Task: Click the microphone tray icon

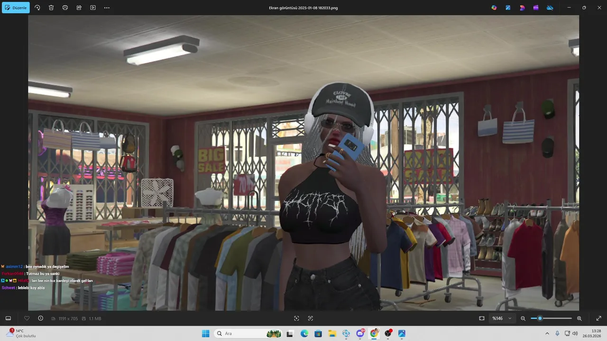Action: coord(557,333)
